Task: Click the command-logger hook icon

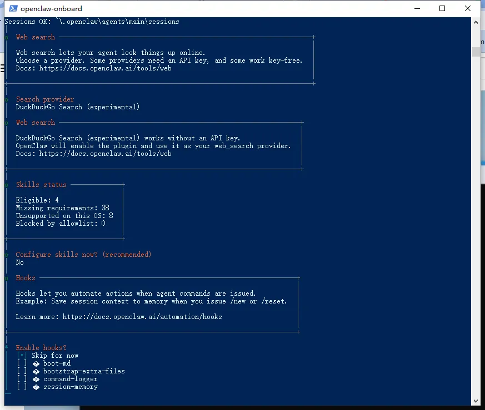Action: pyautogui.click(x=36, y=379)
